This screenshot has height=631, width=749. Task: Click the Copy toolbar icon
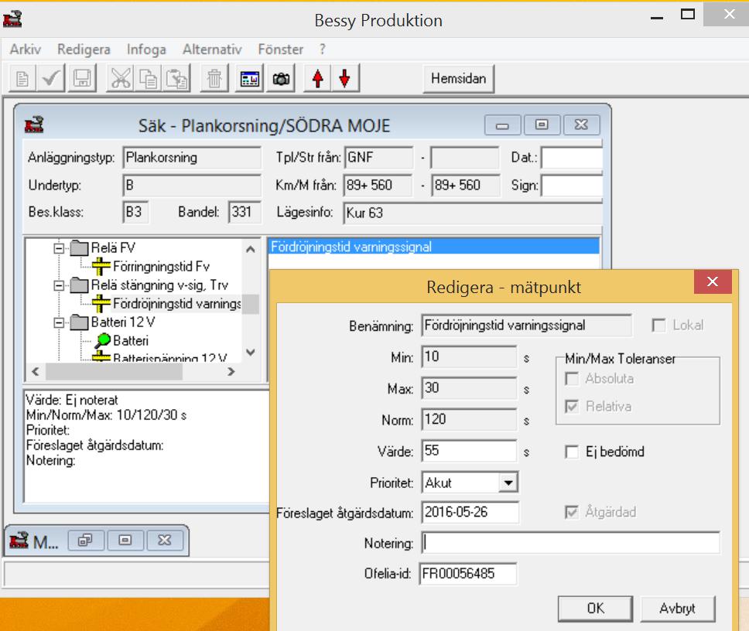(148, 79)
